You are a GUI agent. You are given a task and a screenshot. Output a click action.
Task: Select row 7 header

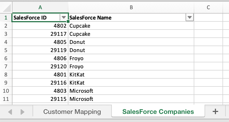pos(6,66)
